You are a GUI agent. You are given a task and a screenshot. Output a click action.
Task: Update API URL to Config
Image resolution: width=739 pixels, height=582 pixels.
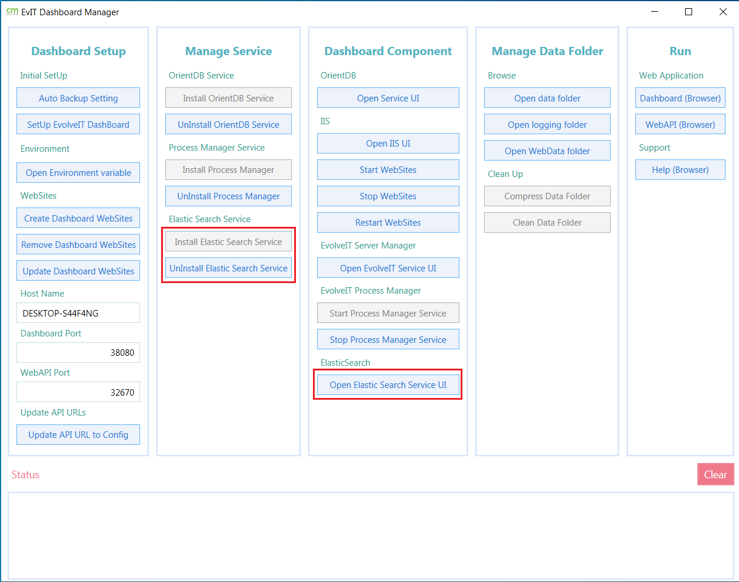[78, 434]
